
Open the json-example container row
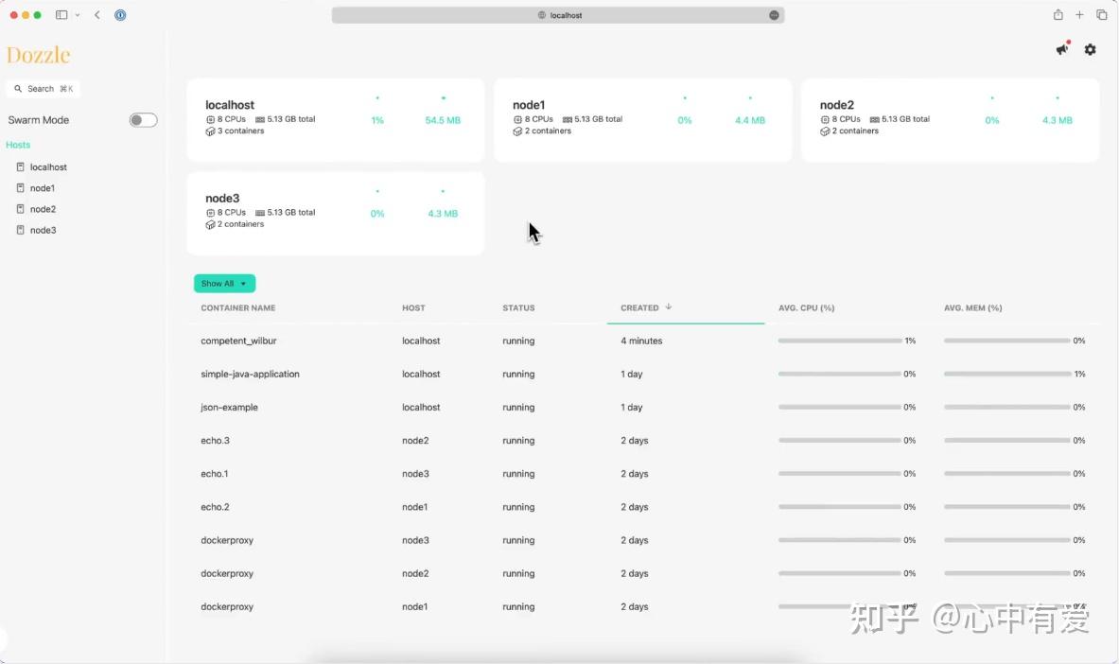click(642, 407)
